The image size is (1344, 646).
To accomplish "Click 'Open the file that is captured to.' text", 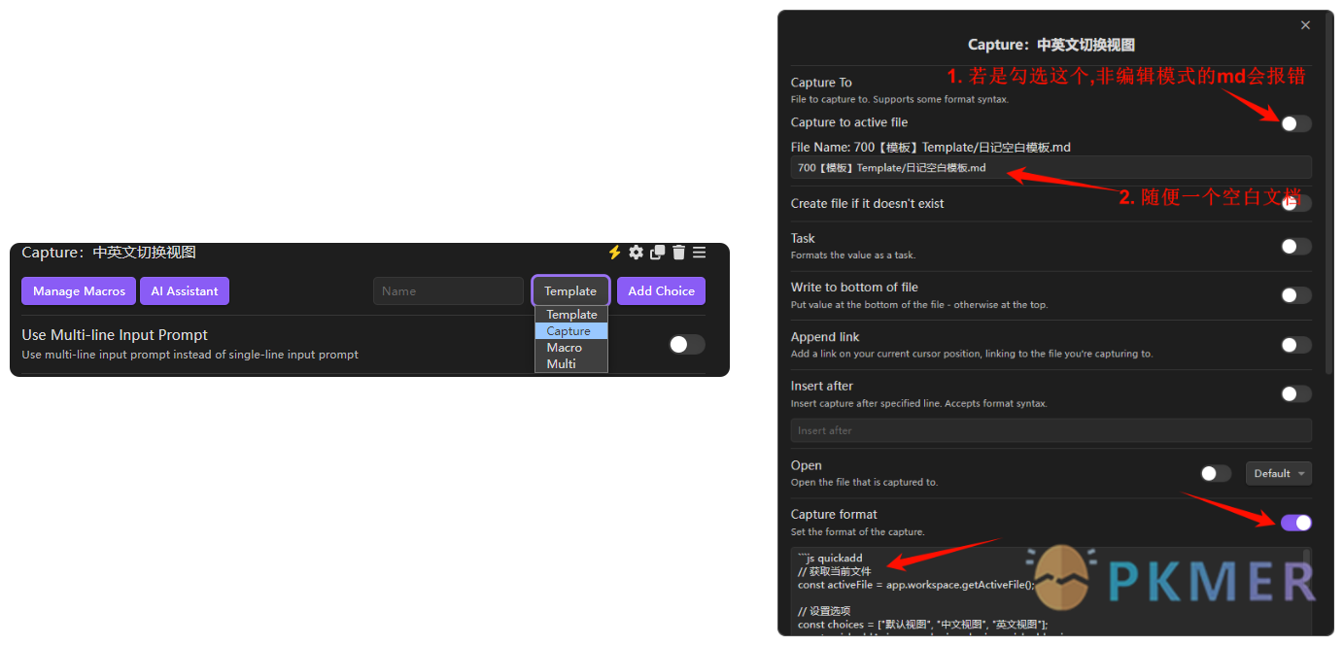I will pyautogui.click(x=865, y=483).
